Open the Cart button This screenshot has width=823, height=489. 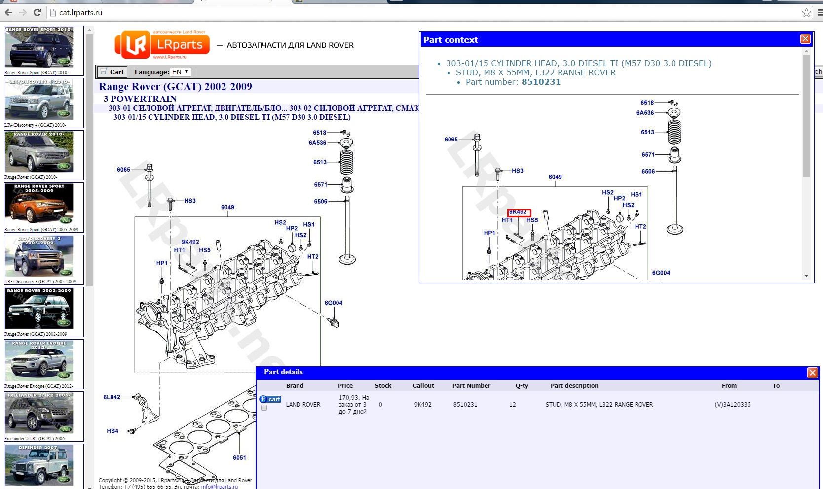tap(112, 72)
